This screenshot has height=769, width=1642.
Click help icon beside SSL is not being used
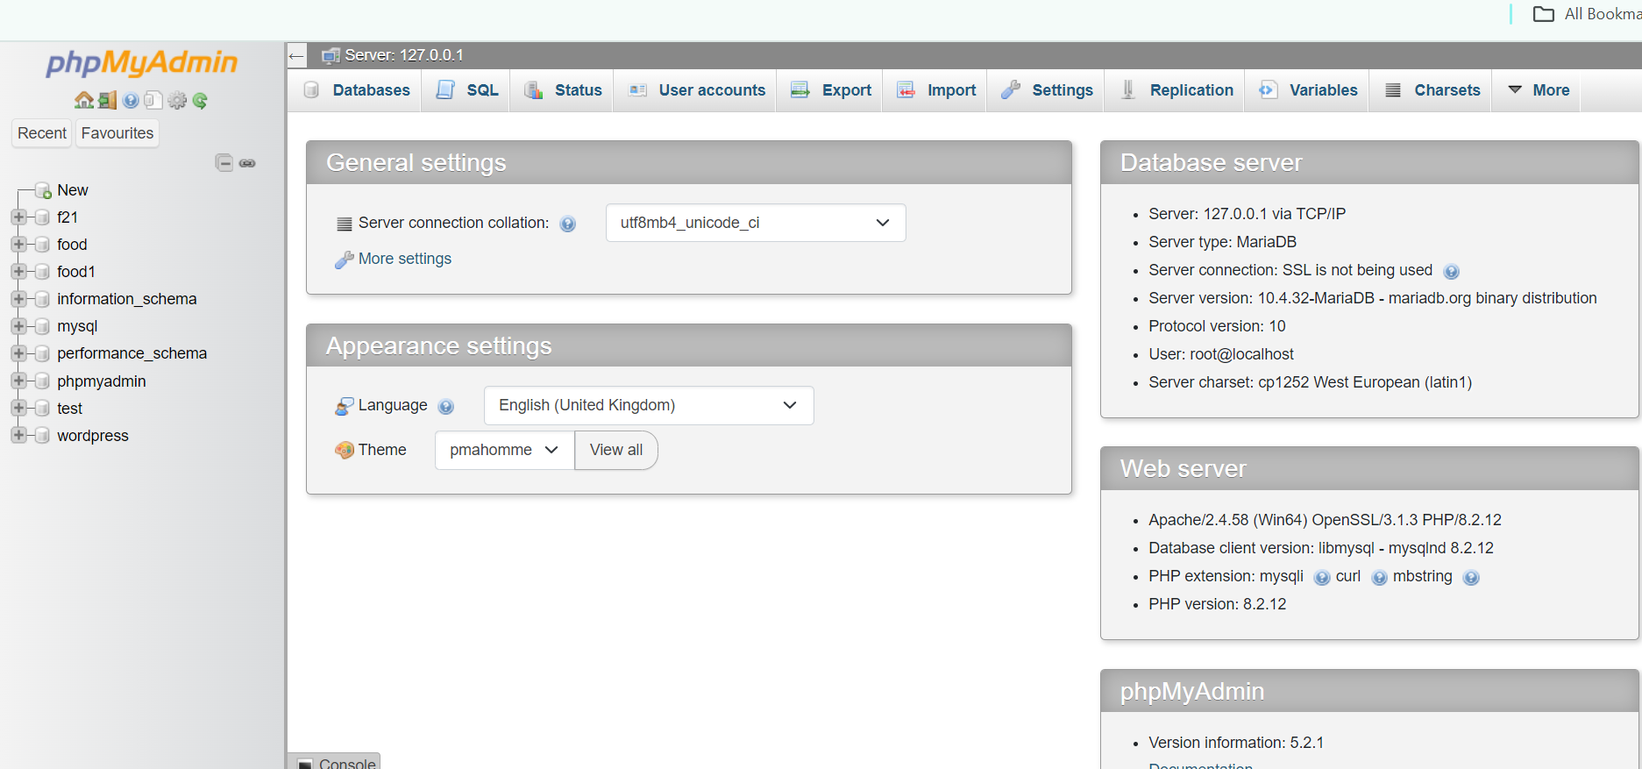point(1452,271)
